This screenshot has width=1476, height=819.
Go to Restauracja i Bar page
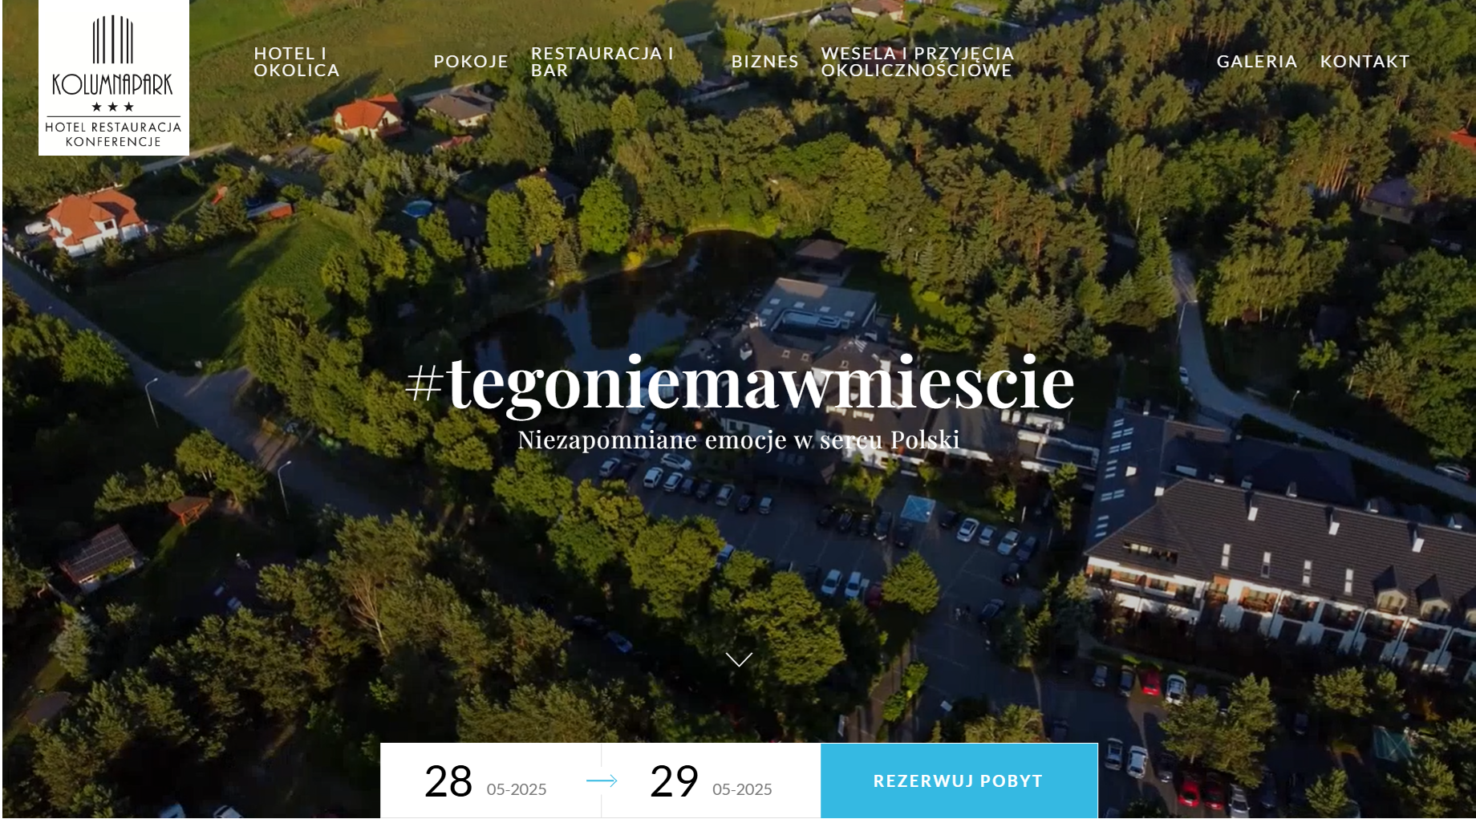(602, 62)
